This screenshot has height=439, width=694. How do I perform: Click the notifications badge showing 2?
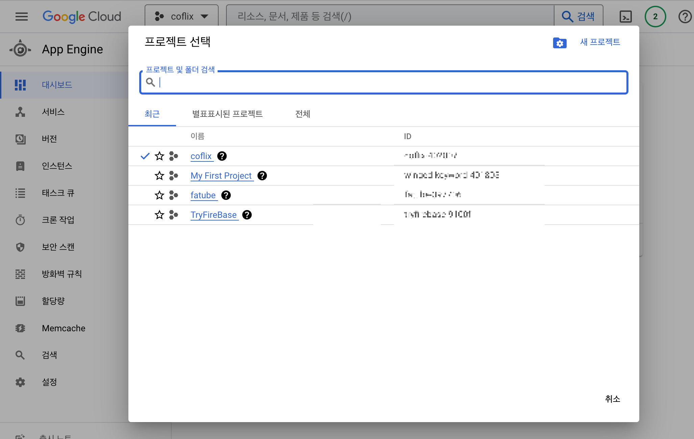click(655, 17)
